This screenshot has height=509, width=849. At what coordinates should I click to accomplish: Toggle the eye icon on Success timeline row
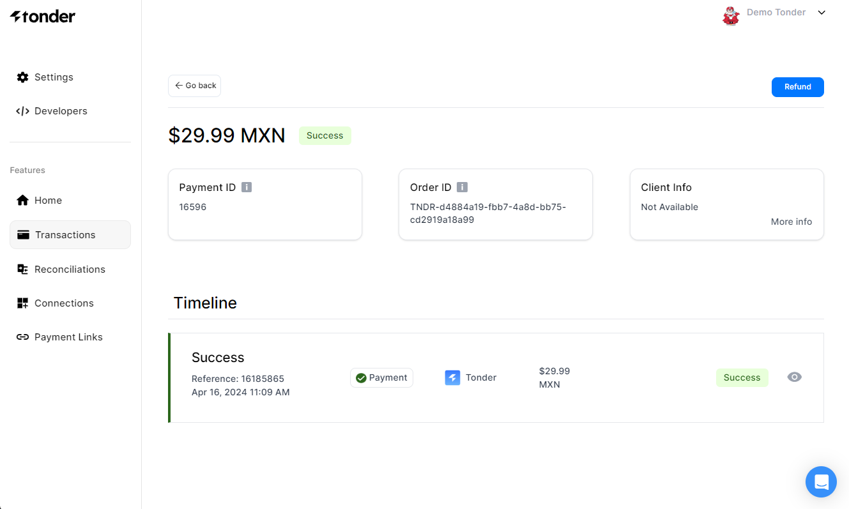click(x=794, y=377)
